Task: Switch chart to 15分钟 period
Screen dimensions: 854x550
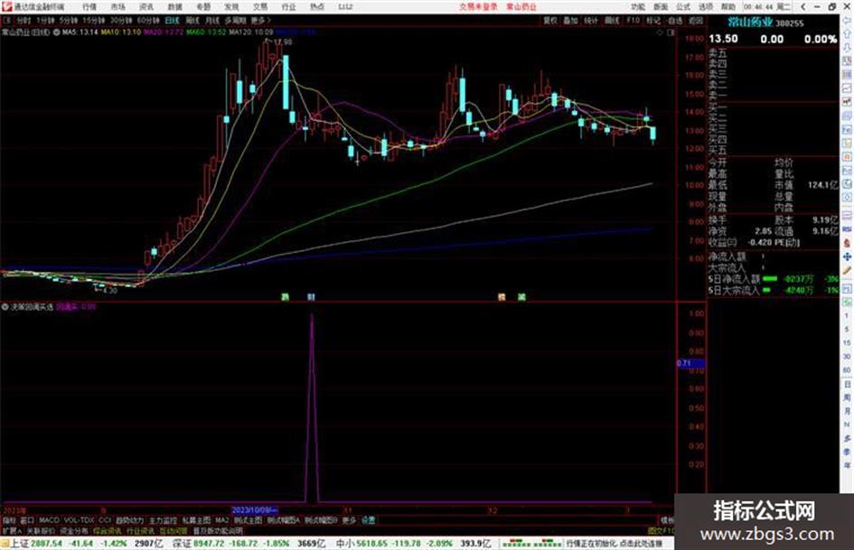Action: point(94,20)
